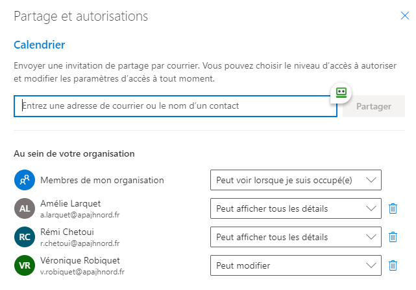The width and height of the screenshot is (416, 290).
Task: Change Véronique Robiquet's Peut modifier dropdown
Action: 296,265
